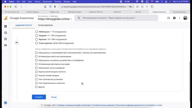Open Политика конфиденциальности link
This screenshot has height=108, width=192.
130,105
